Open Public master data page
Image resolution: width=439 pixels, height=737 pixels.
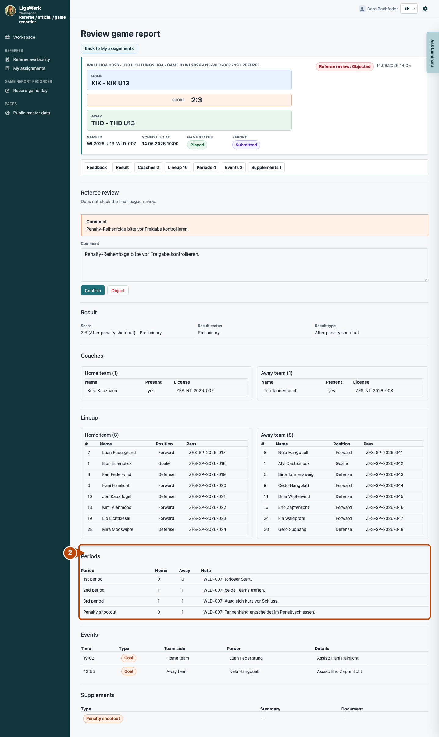coord(31,113)
